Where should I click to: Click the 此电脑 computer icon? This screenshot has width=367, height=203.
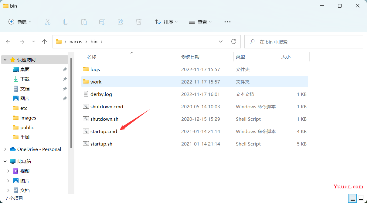[13, 161]
